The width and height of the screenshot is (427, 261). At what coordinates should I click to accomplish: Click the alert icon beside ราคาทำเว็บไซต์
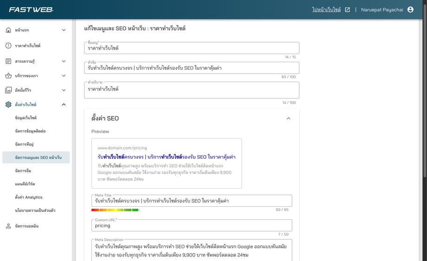pos(8,46)
